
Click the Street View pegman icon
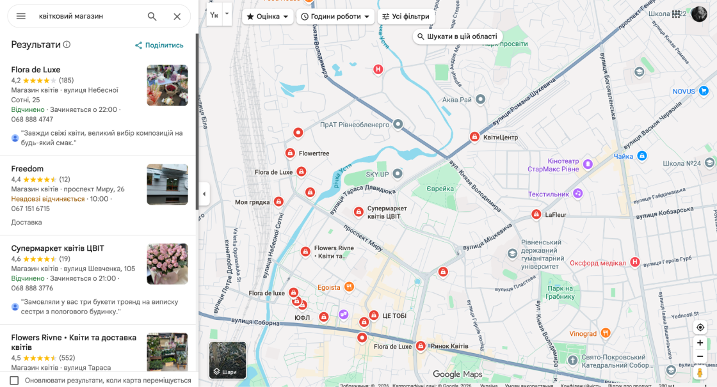tap(700, 372)
